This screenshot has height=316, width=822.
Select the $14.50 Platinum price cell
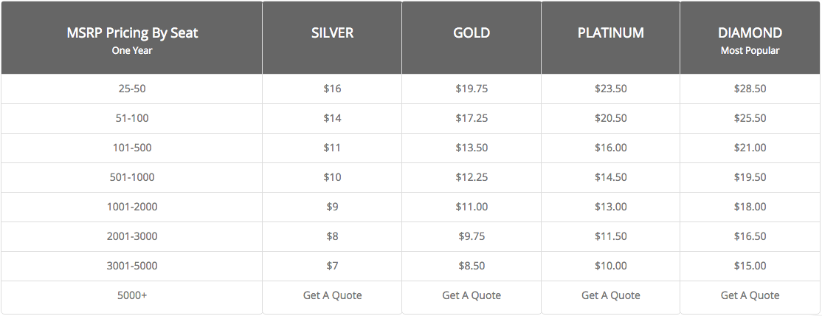611,177
